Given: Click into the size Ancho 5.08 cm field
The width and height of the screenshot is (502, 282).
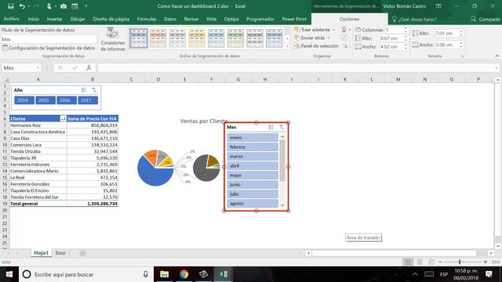Looking at the screenshot, I should pyautogui.click(x=446, y=45).
